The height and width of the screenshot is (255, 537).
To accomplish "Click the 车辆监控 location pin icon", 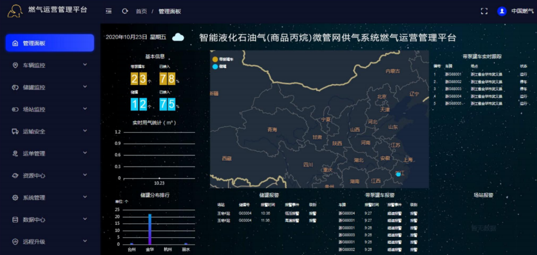I will tap(15, 65).
